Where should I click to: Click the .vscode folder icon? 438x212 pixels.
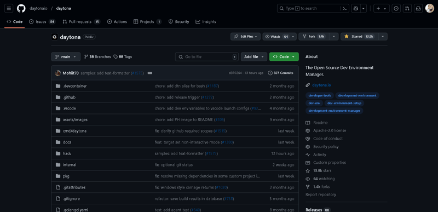click(x=58, y=108)
